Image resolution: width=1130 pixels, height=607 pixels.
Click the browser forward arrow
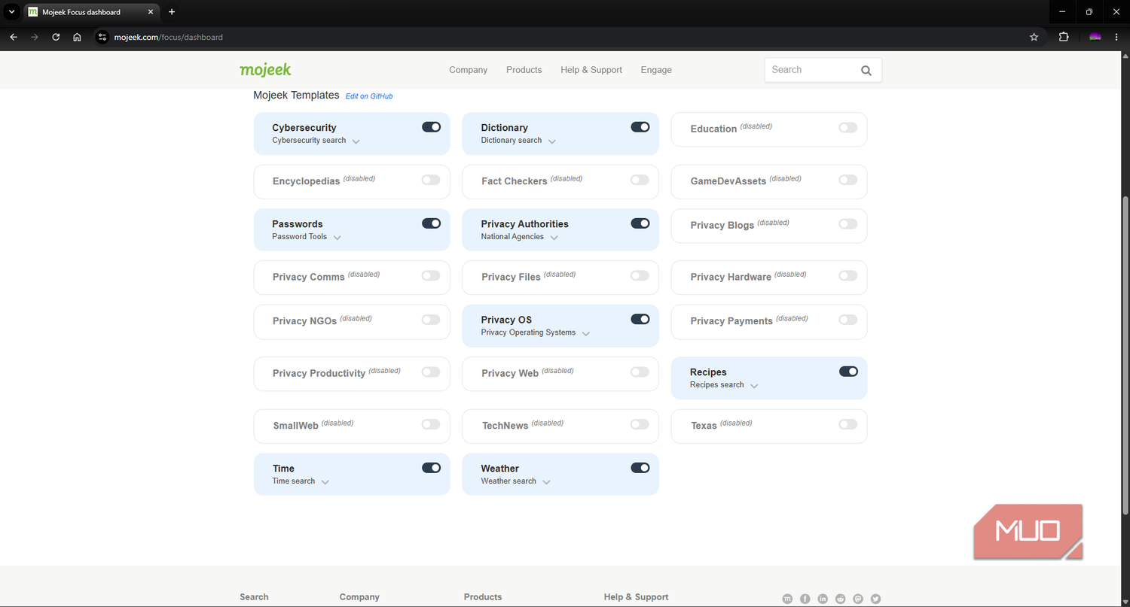click(35, 37)
